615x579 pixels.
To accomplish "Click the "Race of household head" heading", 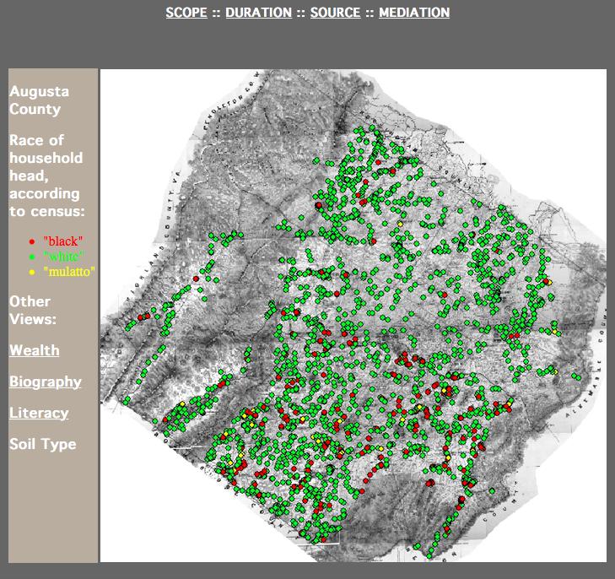I will (47, 176).
